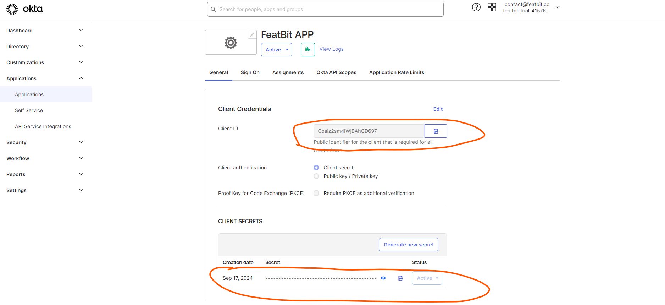Screen dimensions: 665x305
Task: Open the Okta API Scopes tab
Action: [x=336, y=72]
